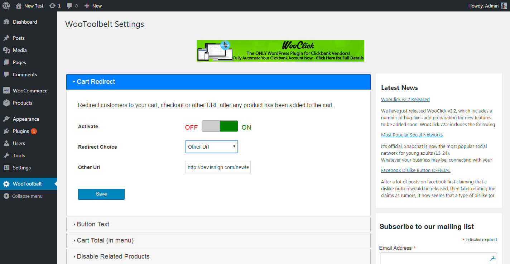Click the WooToolbelt gear icon

pyautogui.click(x=6, y=184)
